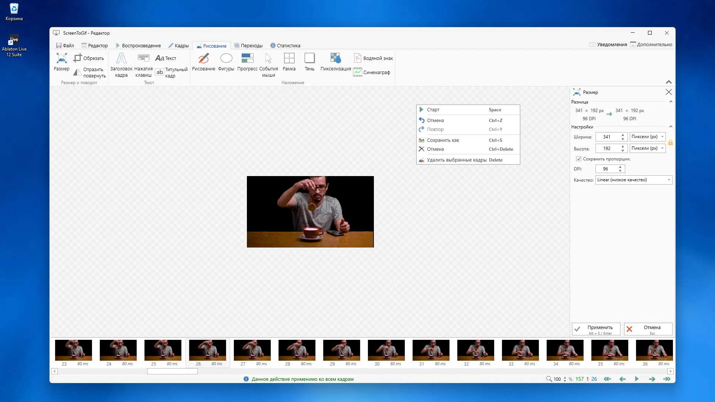
Task: Select the Crop (Обрезать) tool
Action: coord(89,58)
